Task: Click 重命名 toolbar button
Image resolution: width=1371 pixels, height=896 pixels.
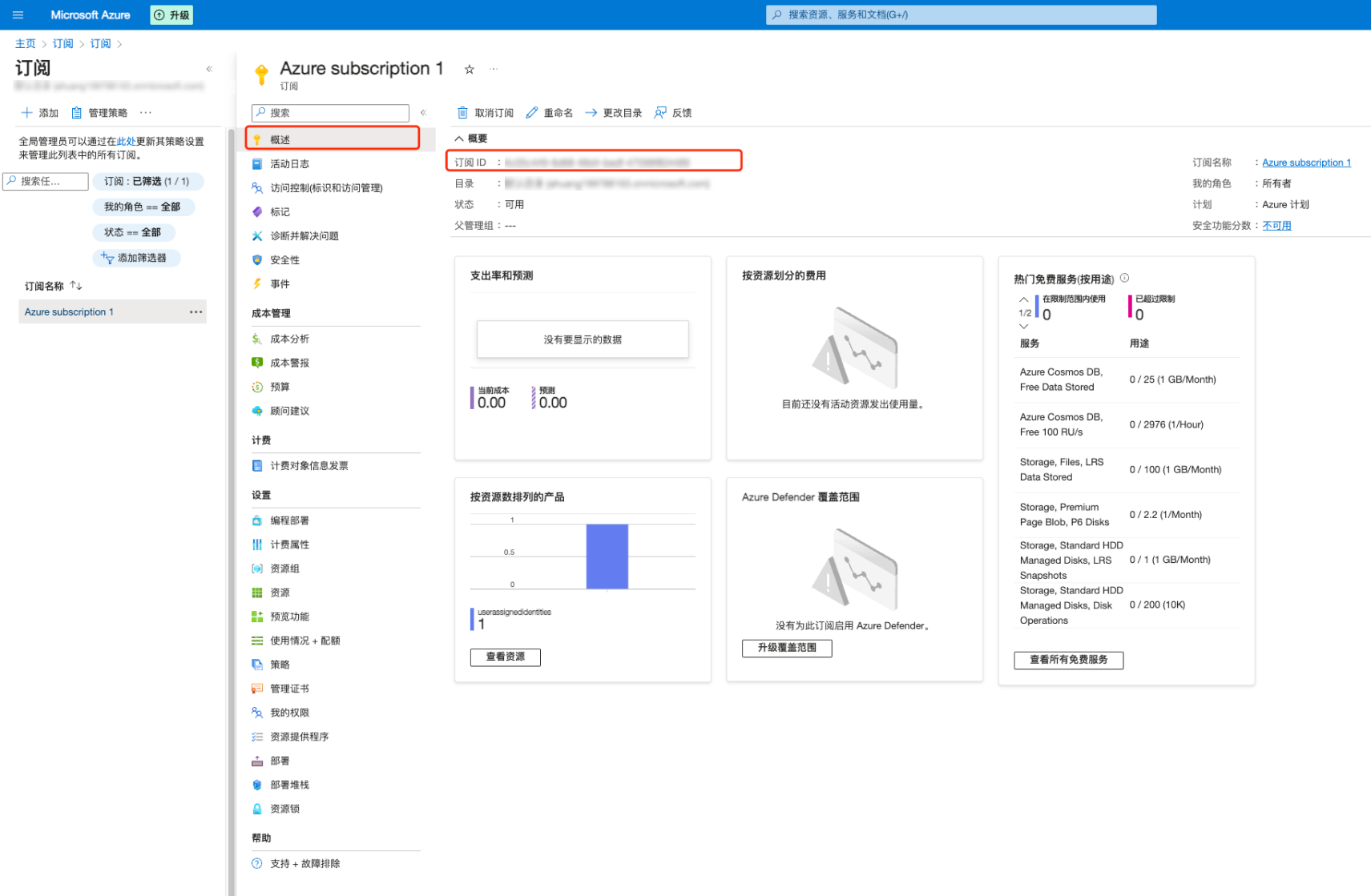Action: coord(550,113)
